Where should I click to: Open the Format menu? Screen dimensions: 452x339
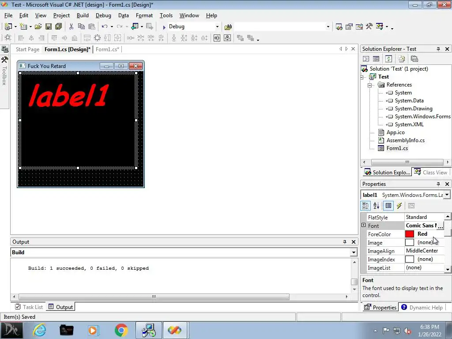coord(144,15)
